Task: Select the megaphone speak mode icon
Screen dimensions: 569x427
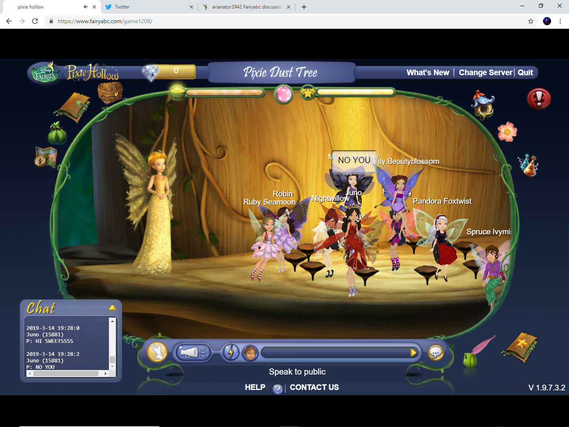Action: [193, 352]
